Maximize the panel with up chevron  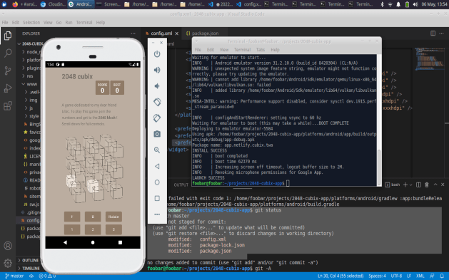click(x=435, y=185)
